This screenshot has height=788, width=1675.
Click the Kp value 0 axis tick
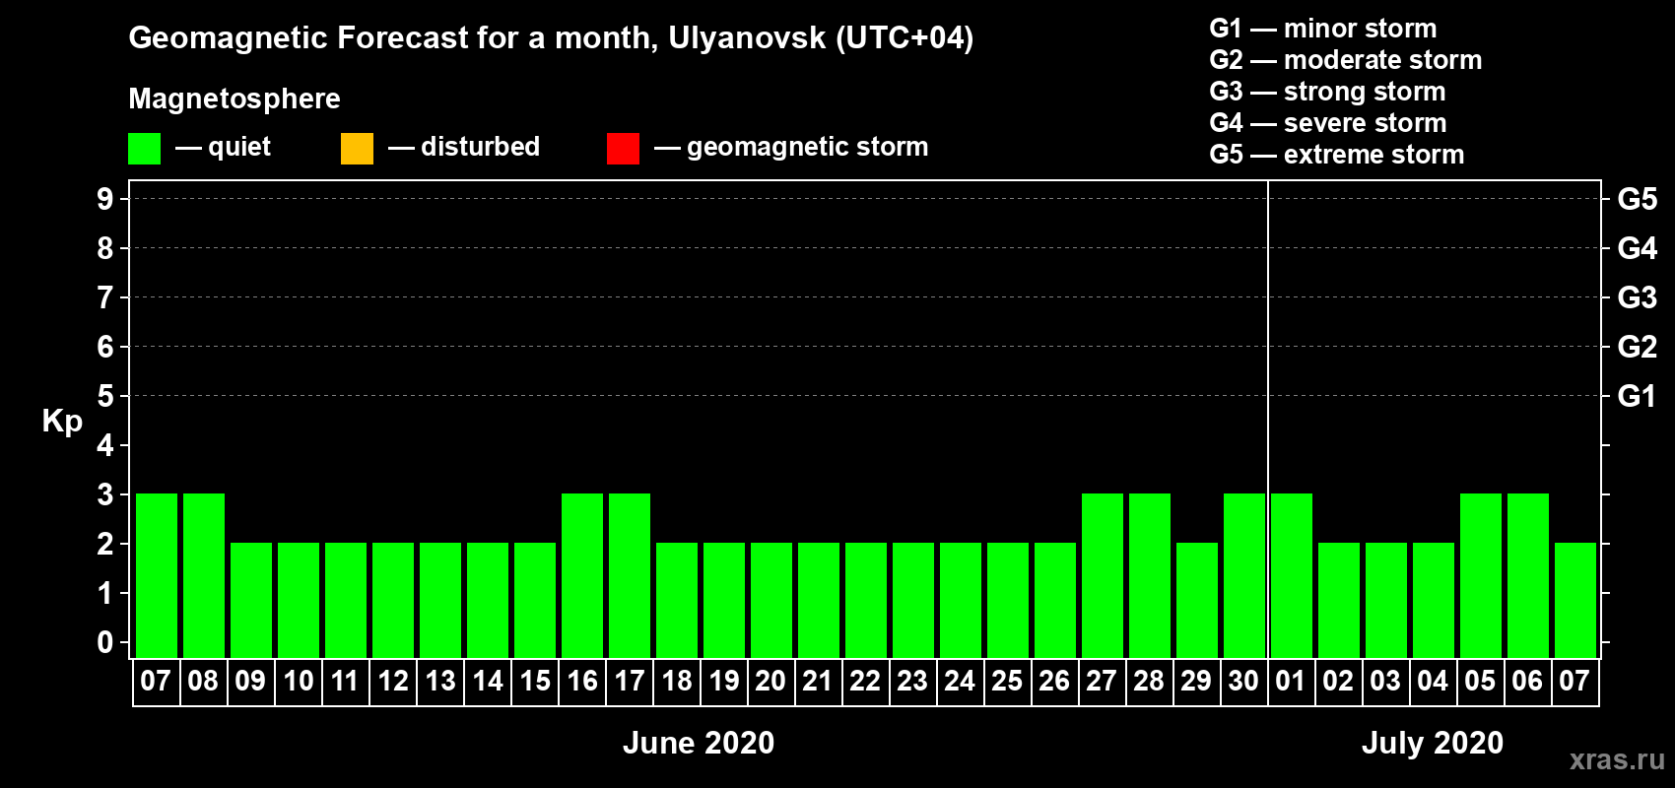tap(105, 642)
